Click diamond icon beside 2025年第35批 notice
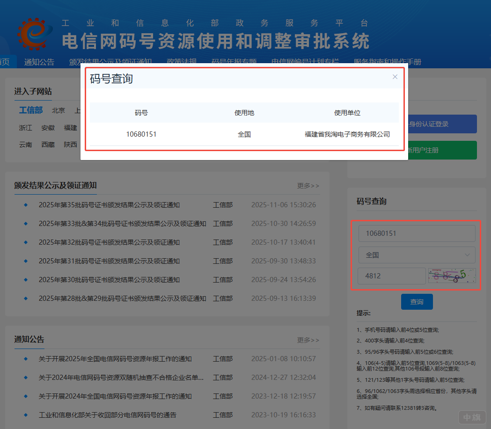 (25, 204)
